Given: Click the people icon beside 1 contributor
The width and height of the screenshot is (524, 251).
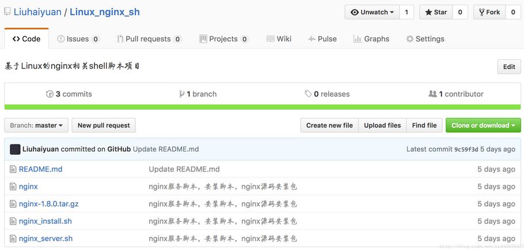Looking at the screenshot, I should coord(433,94).
